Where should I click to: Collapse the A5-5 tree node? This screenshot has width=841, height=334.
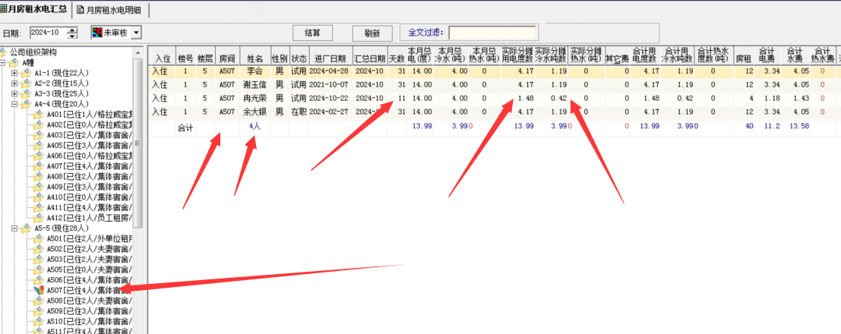point(14,228)
